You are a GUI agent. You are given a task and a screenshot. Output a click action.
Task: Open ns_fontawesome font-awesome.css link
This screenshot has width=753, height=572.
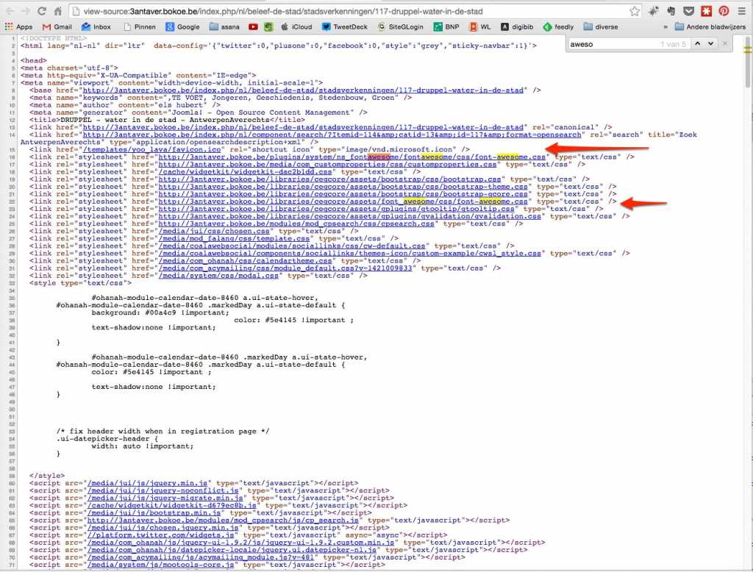tap(352, 157)
